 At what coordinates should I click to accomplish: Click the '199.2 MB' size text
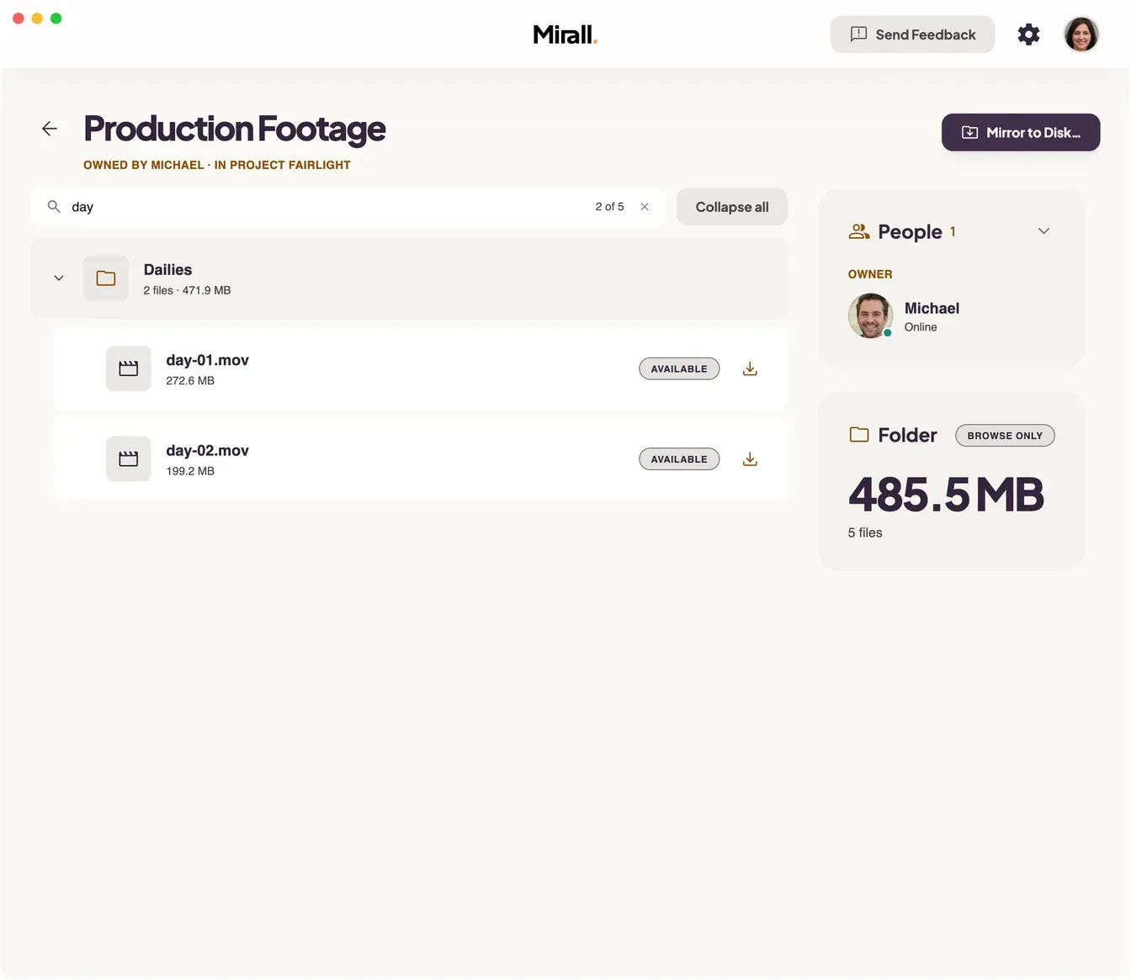(190, 471)
